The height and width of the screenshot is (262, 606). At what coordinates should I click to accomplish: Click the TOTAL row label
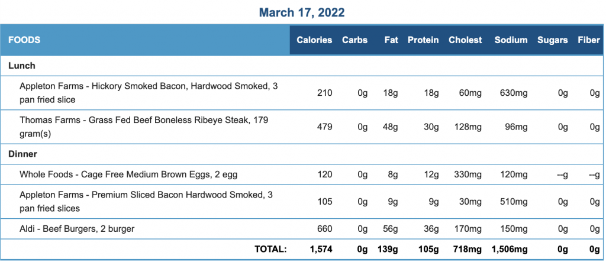(x=270, y=249)
